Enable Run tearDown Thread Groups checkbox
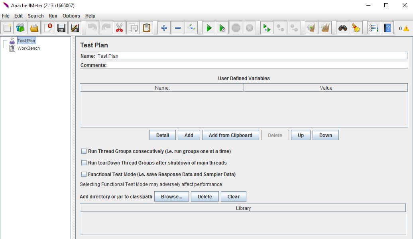Image resolution: width=413 pixels, height=239 pixels. click(84, 163)
